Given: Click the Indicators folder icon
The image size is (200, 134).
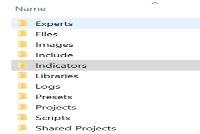Looking at the screenshot, I should tap(22, 65).
